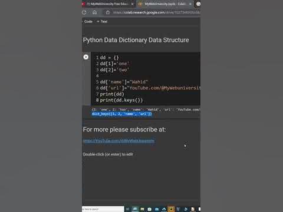Select the MyWebUniversity.ipynb Colab tab

[x=164, y=4]
